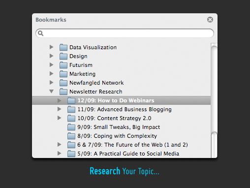
Task: Click the magnifier icon in search field
Action: 41,33
